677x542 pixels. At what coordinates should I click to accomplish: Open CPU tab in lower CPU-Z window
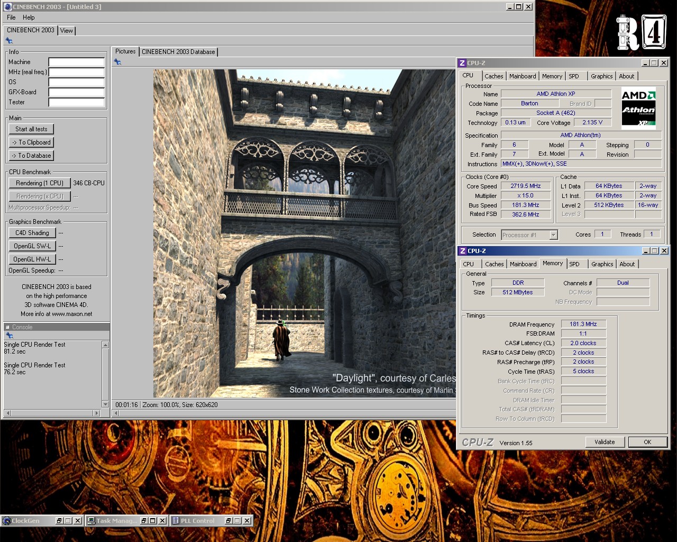coord(469,264)
